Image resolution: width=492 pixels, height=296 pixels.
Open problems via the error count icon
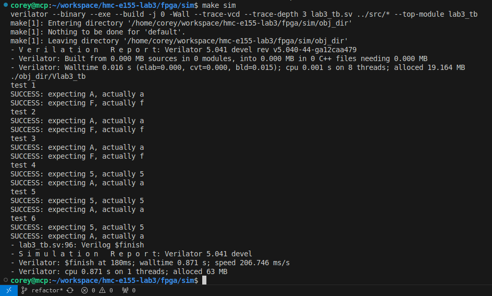tap(84, 290)
